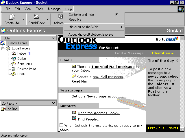Collapse the Local Folders tree node
This screenshot has width=185, height=138.
(x=3, y=49)
